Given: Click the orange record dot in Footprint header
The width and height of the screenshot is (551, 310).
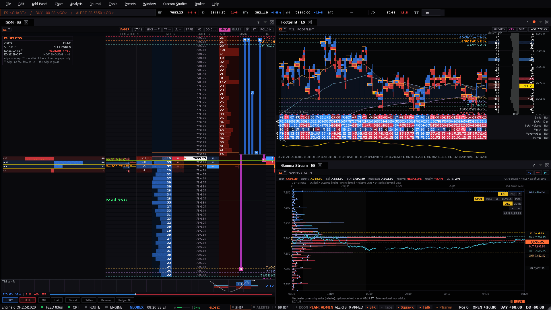Looking at the screenshot, I should click(534, 22).
